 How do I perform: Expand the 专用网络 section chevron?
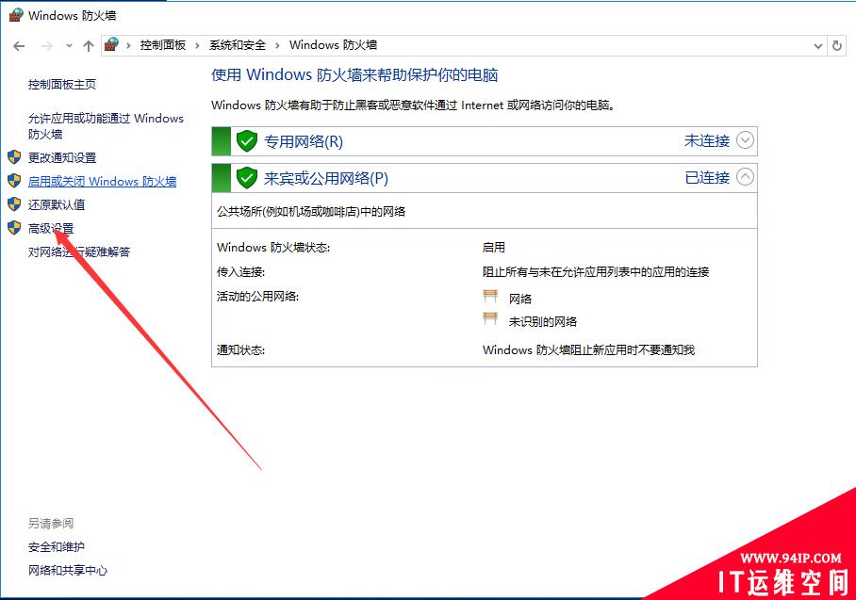pos(745,140)
